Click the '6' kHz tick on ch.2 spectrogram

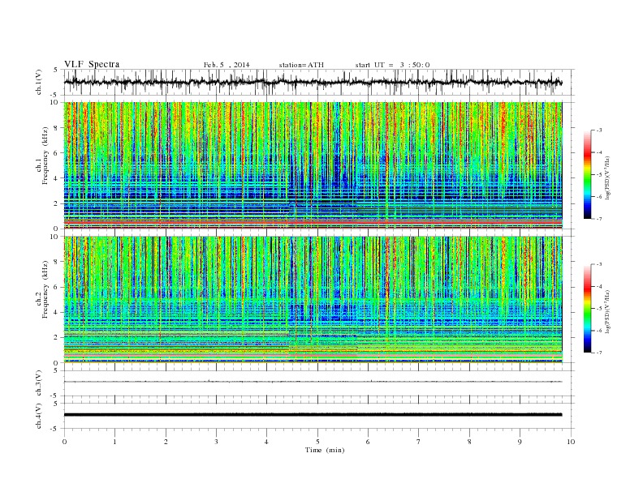click(57, 287)
